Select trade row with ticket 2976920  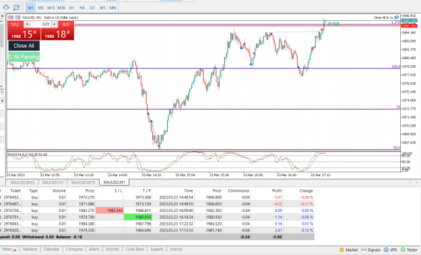(x=157, y=230)
